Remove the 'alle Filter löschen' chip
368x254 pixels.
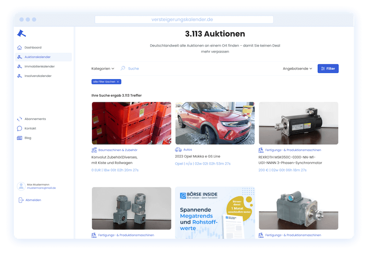(x=118, y=82)
